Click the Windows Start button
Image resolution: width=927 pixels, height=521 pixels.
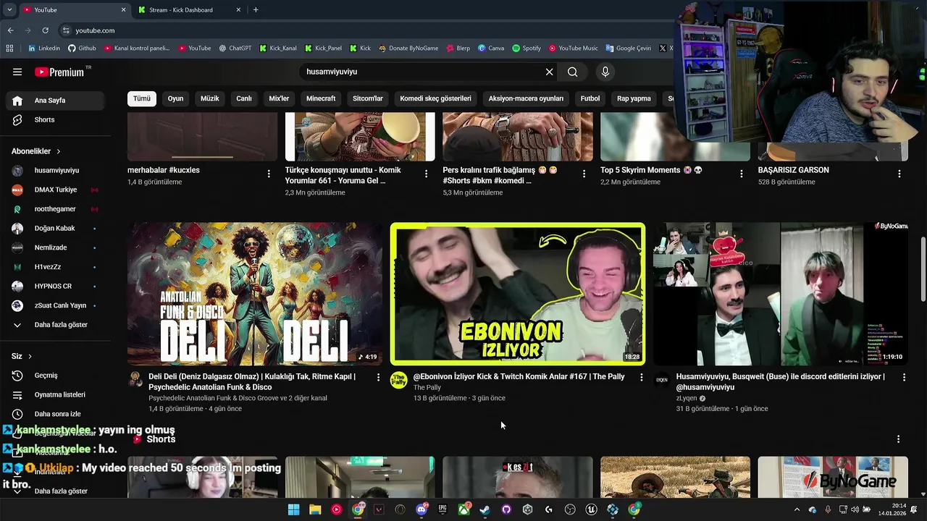(293, 509)
